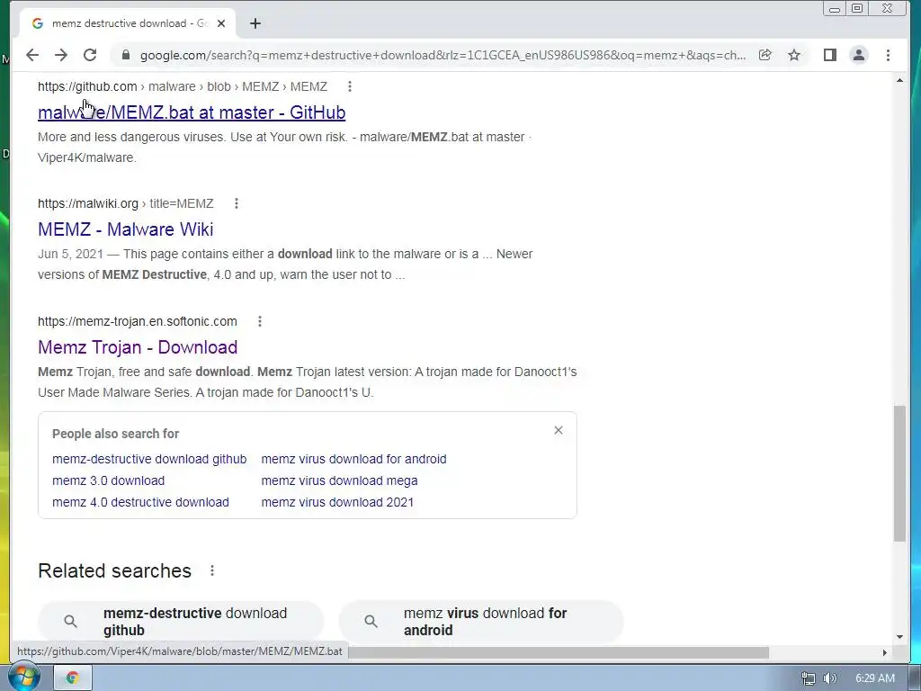Viewport: 921px width, 691px height.
Task: Open options for softonic.com result
Action: point(260,321)
